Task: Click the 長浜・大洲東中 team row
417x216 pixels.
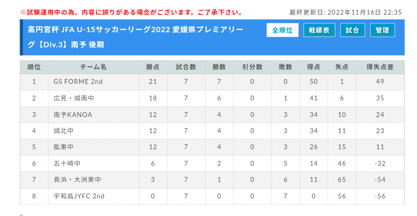Action: [x=77, y=180]
